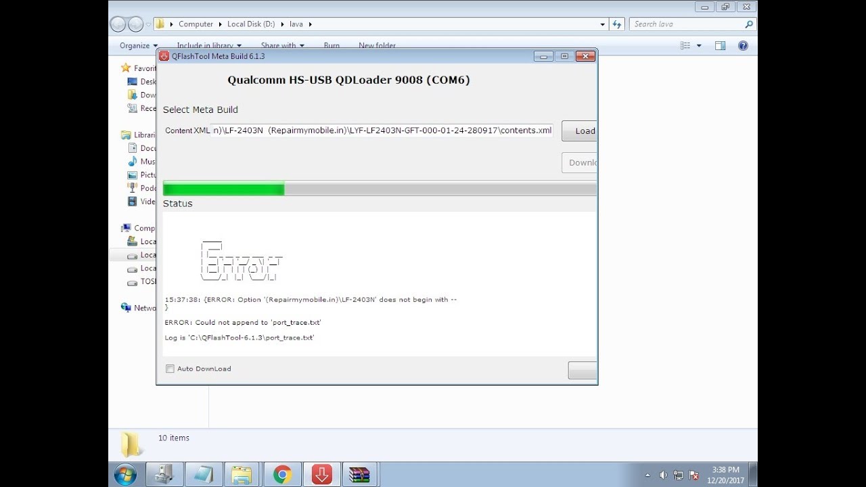Open the device manager computer icon on taskbar
866x487 pixels.
point(163,475)
